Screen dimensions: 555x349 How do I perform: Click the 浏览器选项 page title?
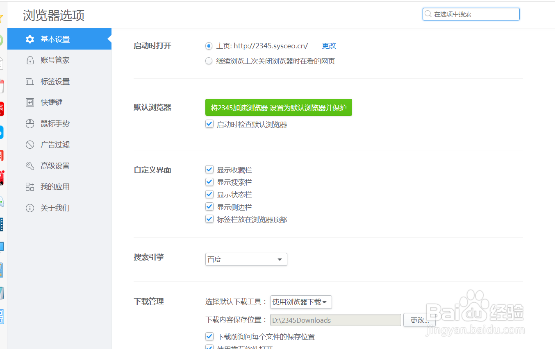point(54,16)
